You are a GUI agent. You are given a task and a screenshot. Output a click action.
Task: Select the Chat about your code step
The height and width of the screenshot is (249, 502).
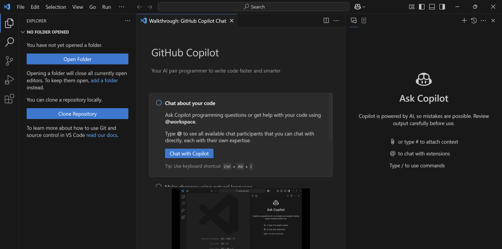pyautogui.click(x=190, y=103)
